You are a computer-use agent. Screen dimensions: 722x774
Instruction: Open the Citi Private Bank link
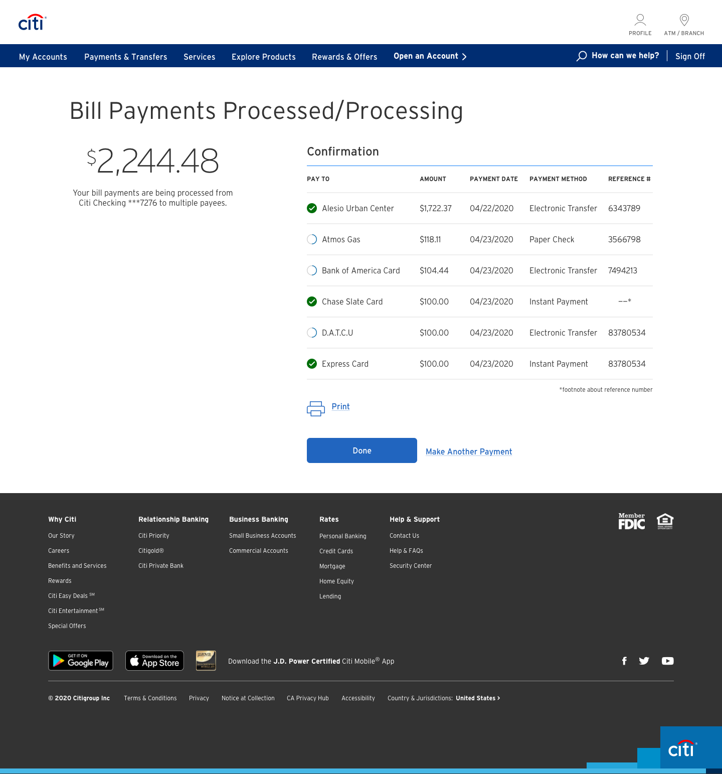point(161,565)
